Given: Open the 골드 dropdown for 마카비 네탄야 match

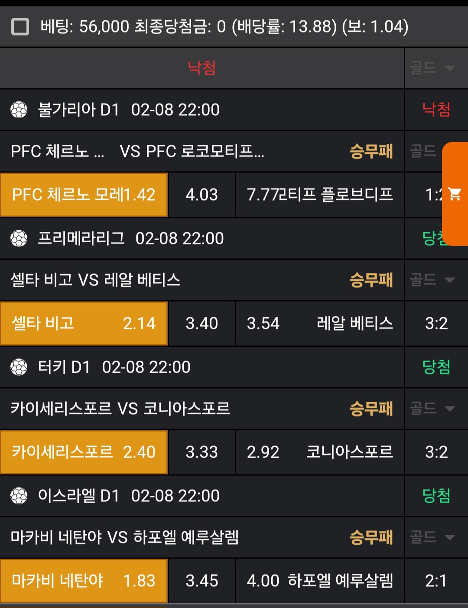Looking at the screenshot, I should [432, 537].
